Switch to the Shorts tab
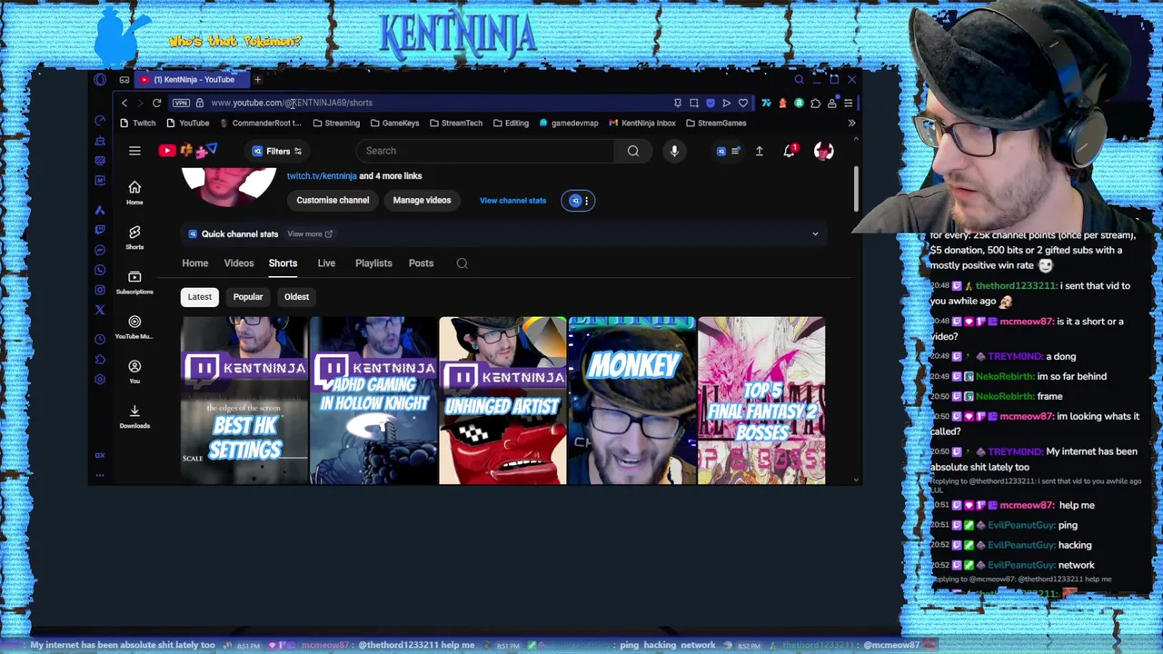The width and height of the screenshot is (1163, 654). (x=283, y=263)
